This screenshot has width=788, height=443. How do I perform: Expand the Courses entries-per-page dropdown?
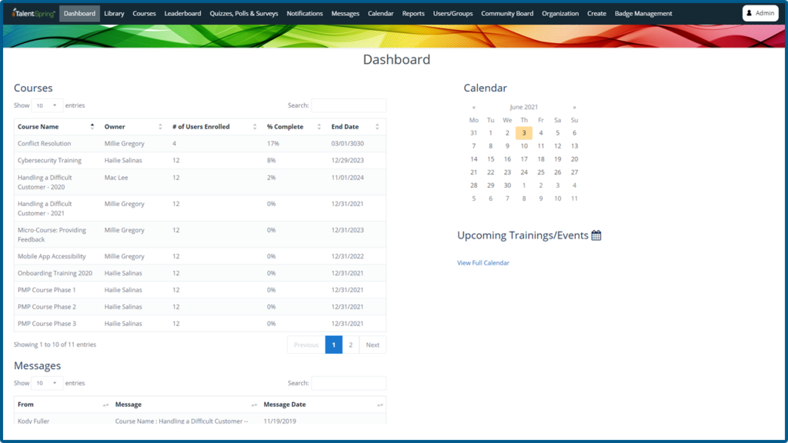coord(46,105)
